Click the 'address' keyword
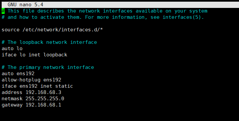Screen dimensions: 239x121 (12, 92)
